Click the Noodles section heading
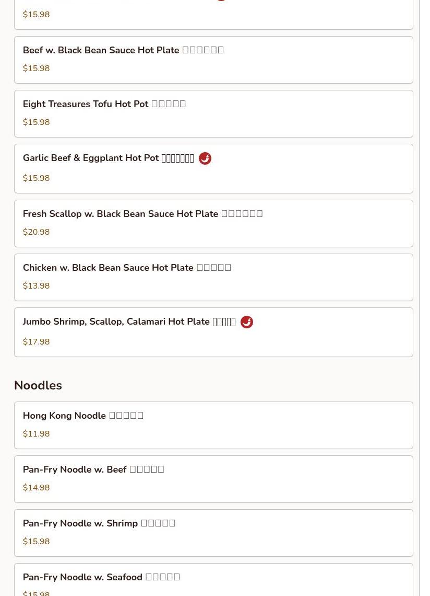Screen dimensions: 430x596 point(38,385)
